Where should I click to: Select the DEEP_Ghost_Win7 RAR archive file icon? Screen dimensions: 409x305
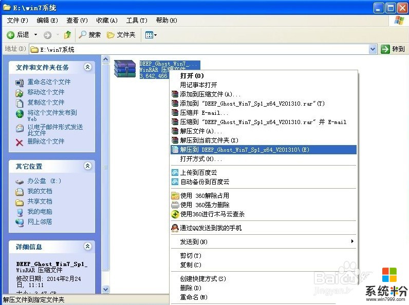125,68
